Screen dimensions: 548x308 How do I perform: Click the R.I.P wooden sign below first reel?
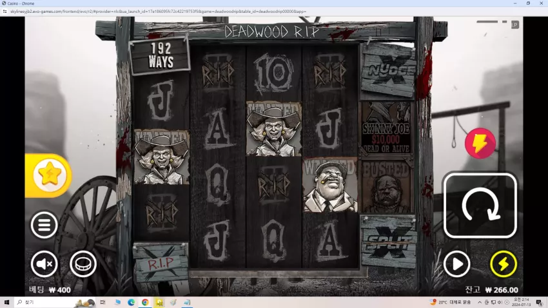161,263
